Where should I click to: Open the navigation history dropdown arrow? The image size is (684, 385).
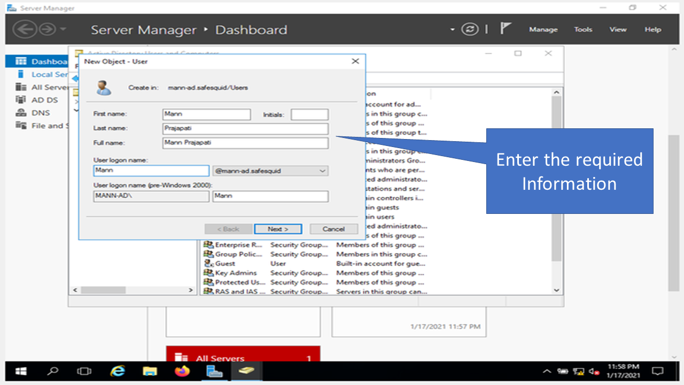(63, 29)
